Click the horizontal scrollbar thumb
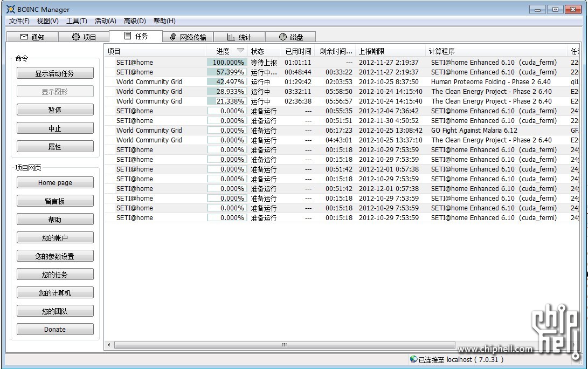 click(x=285, y=345)
